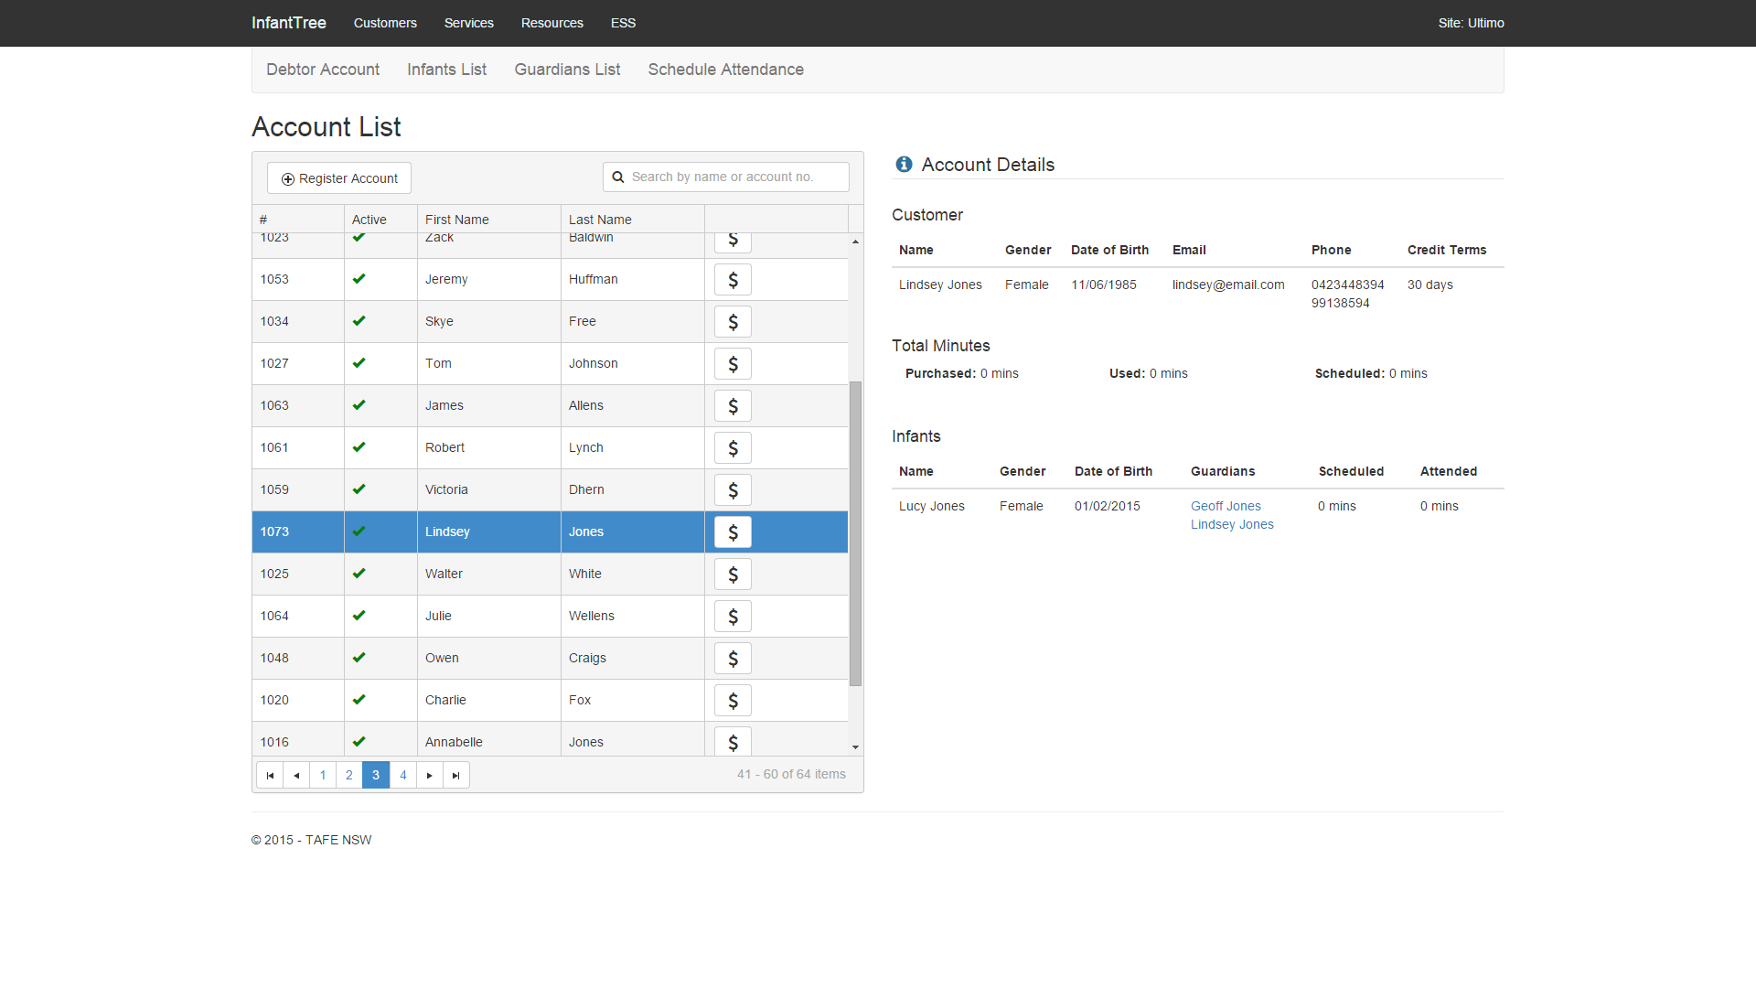Viewport: 1756px width, 988px height.
Task: Open Geoff Jones guardian link
Action: [1226, 506]
